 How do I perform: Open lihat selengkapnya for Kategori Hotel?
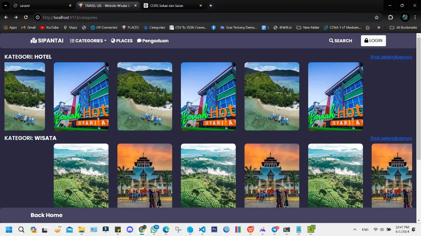coord(391,57)
